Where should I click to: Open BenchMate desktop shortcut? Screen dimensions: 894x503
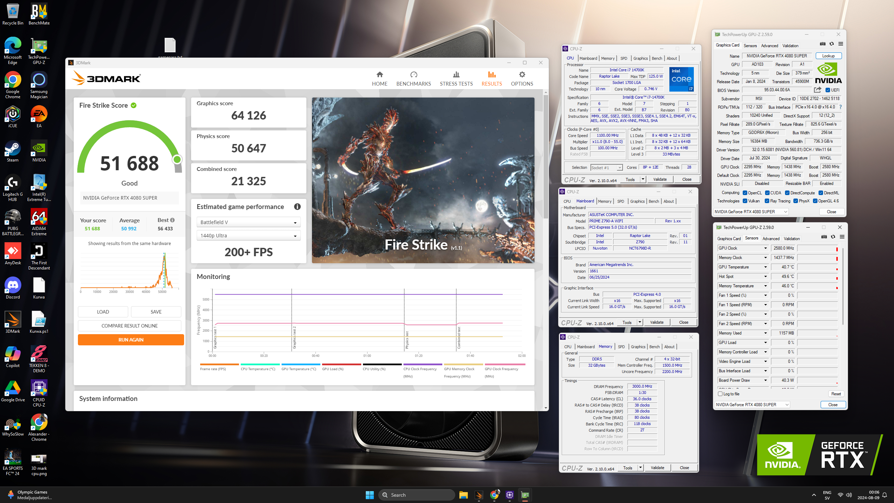pyautogui.click(x=39, y=15)
